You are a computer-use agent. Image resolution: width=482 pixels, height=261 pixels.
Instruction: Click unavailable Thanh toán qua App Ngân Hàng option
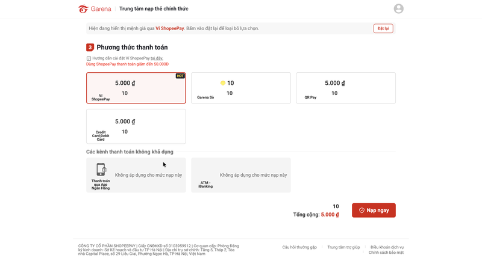tap(136, 175)
